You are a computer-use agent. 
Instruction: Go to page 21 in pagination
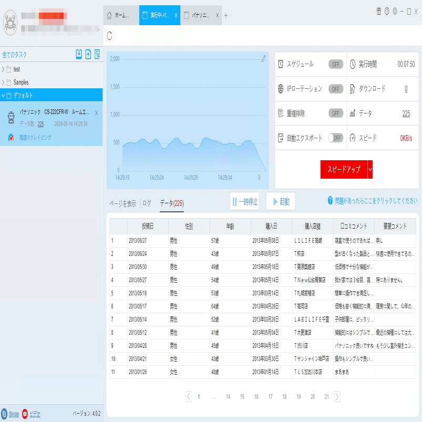click(327, 397)
